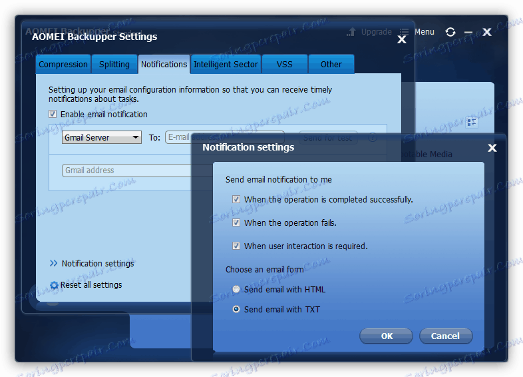Open the Intelligent Sector tab

(226, 65)
